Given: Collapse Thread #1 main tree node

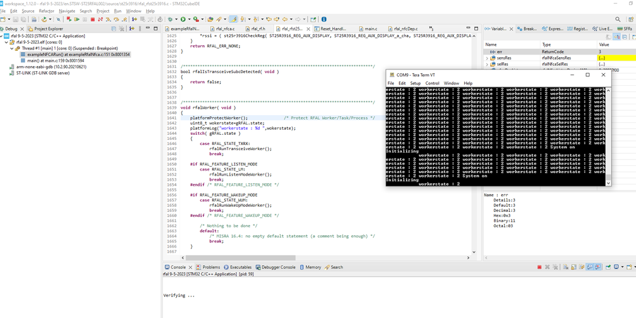Looking at the screenshot, I should [11, 48].
